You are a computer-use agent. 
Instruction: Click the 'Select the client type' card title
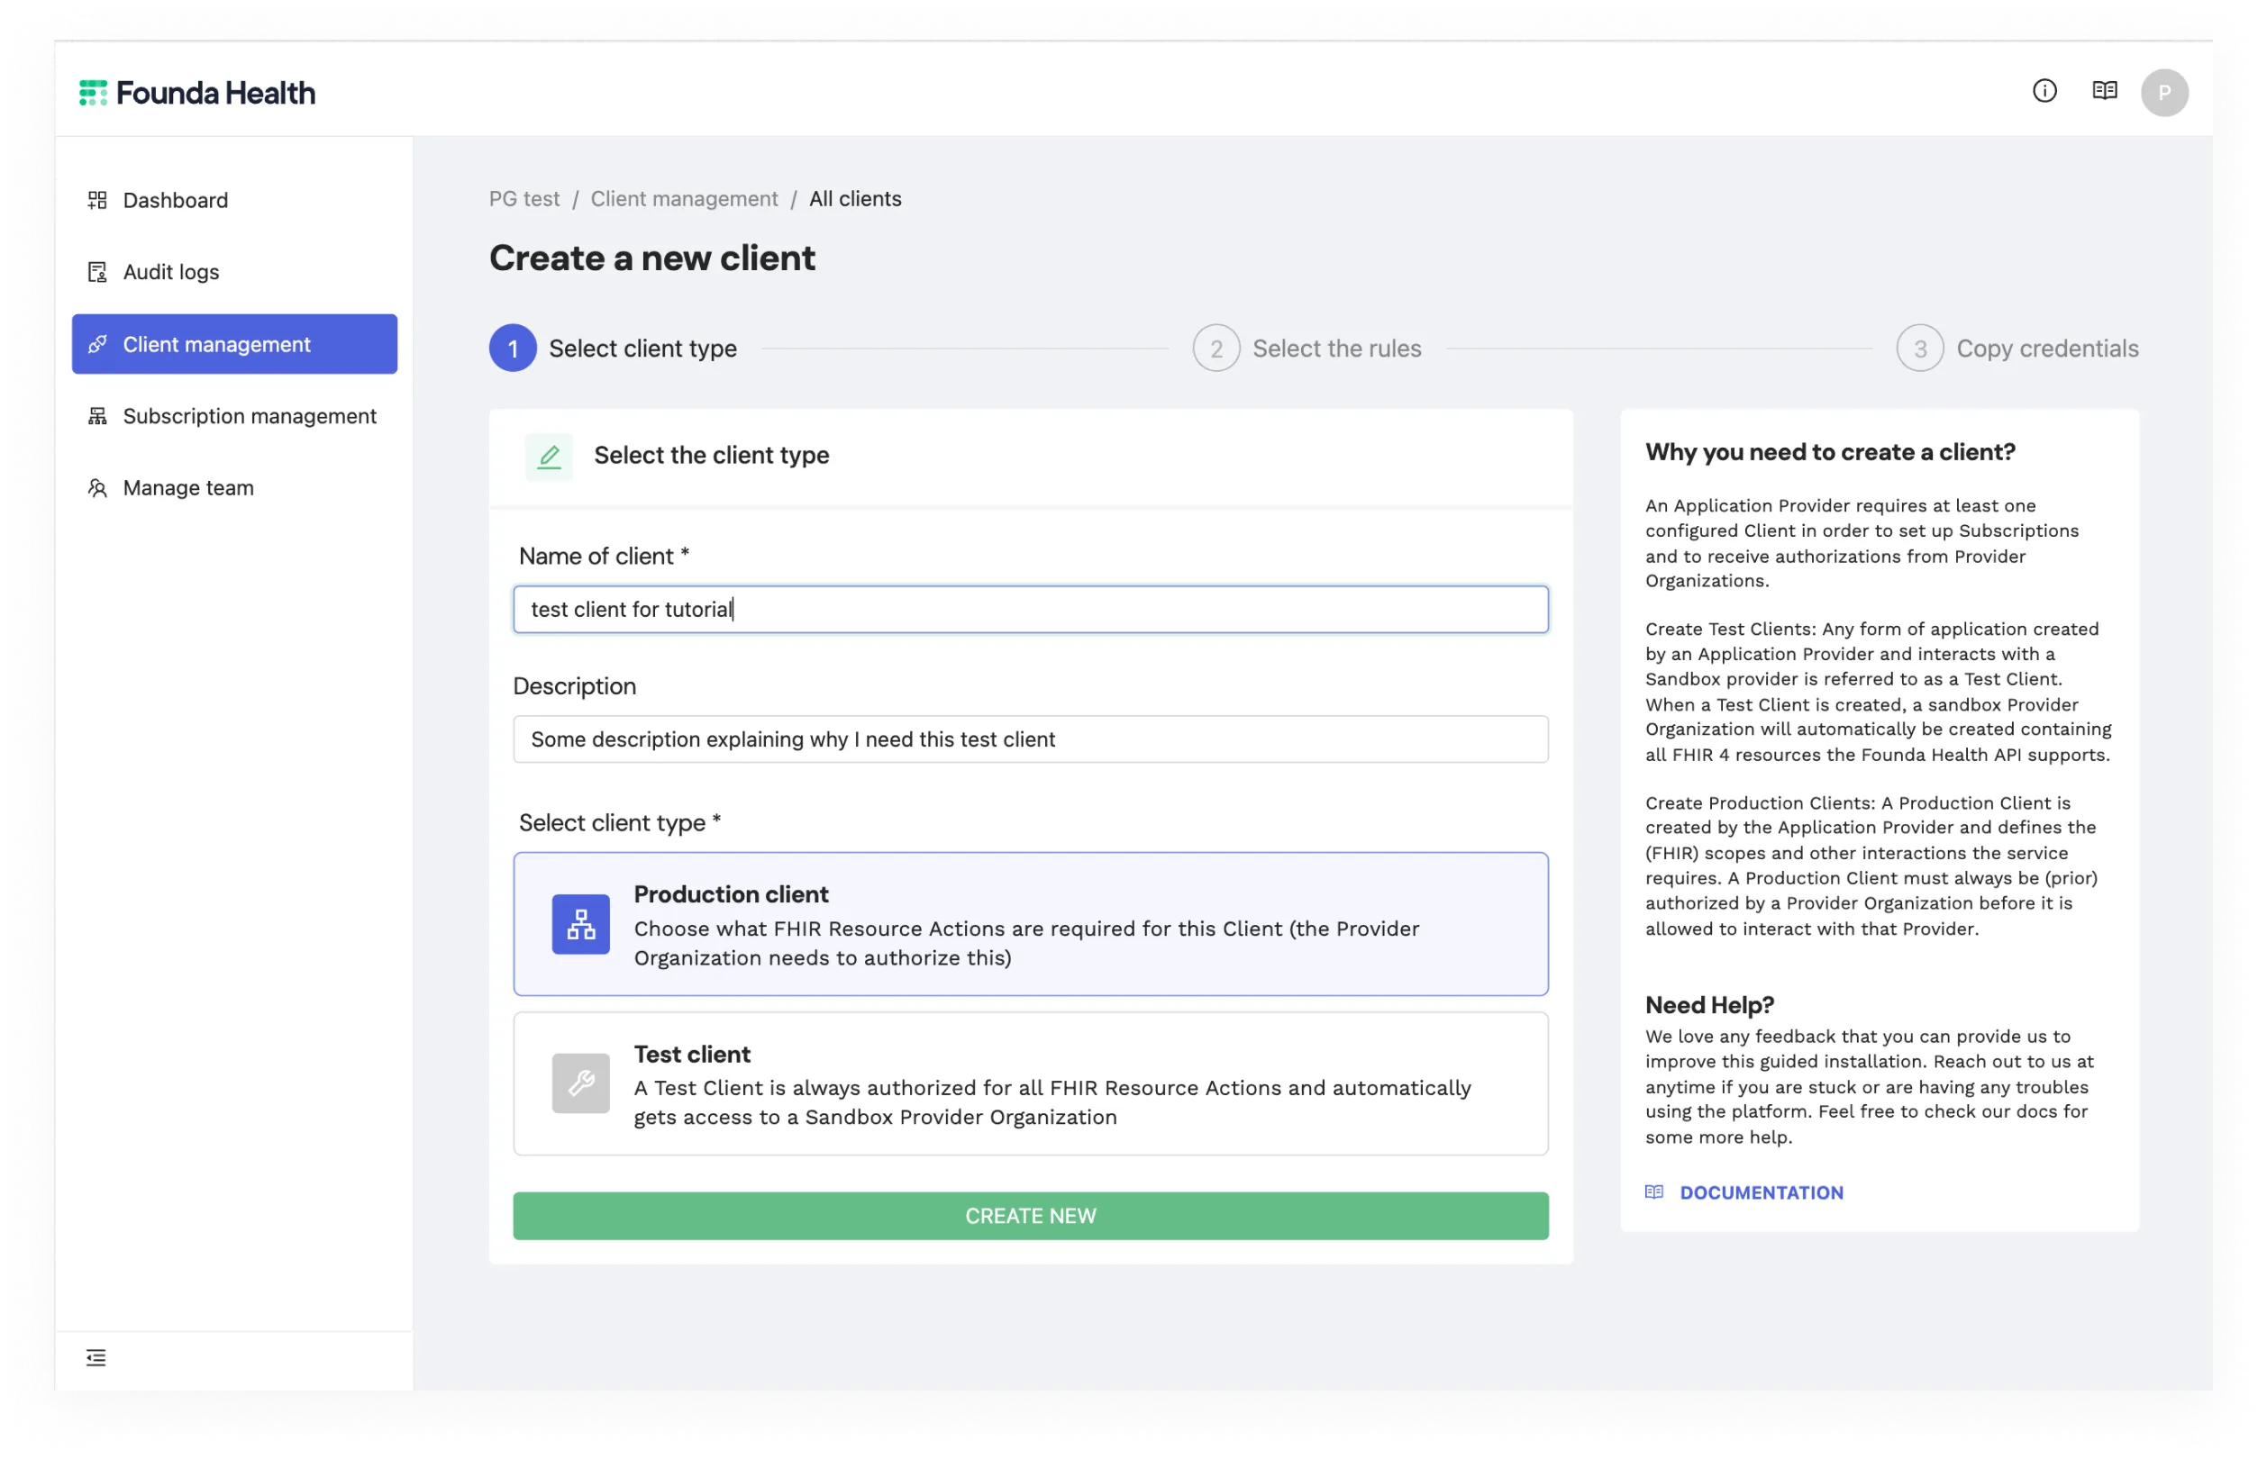[712, 456]
